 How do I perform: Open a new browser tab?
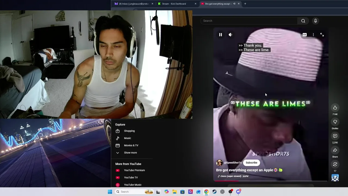(245, 4)
